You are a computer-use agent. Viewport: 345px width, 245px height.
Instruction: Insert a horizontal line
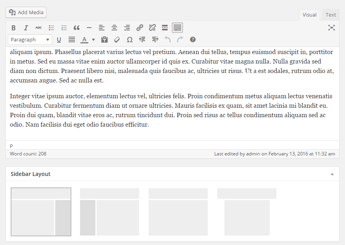89,28
